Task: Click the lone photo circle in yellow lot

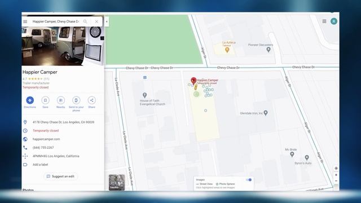Action: pos(205,111)
